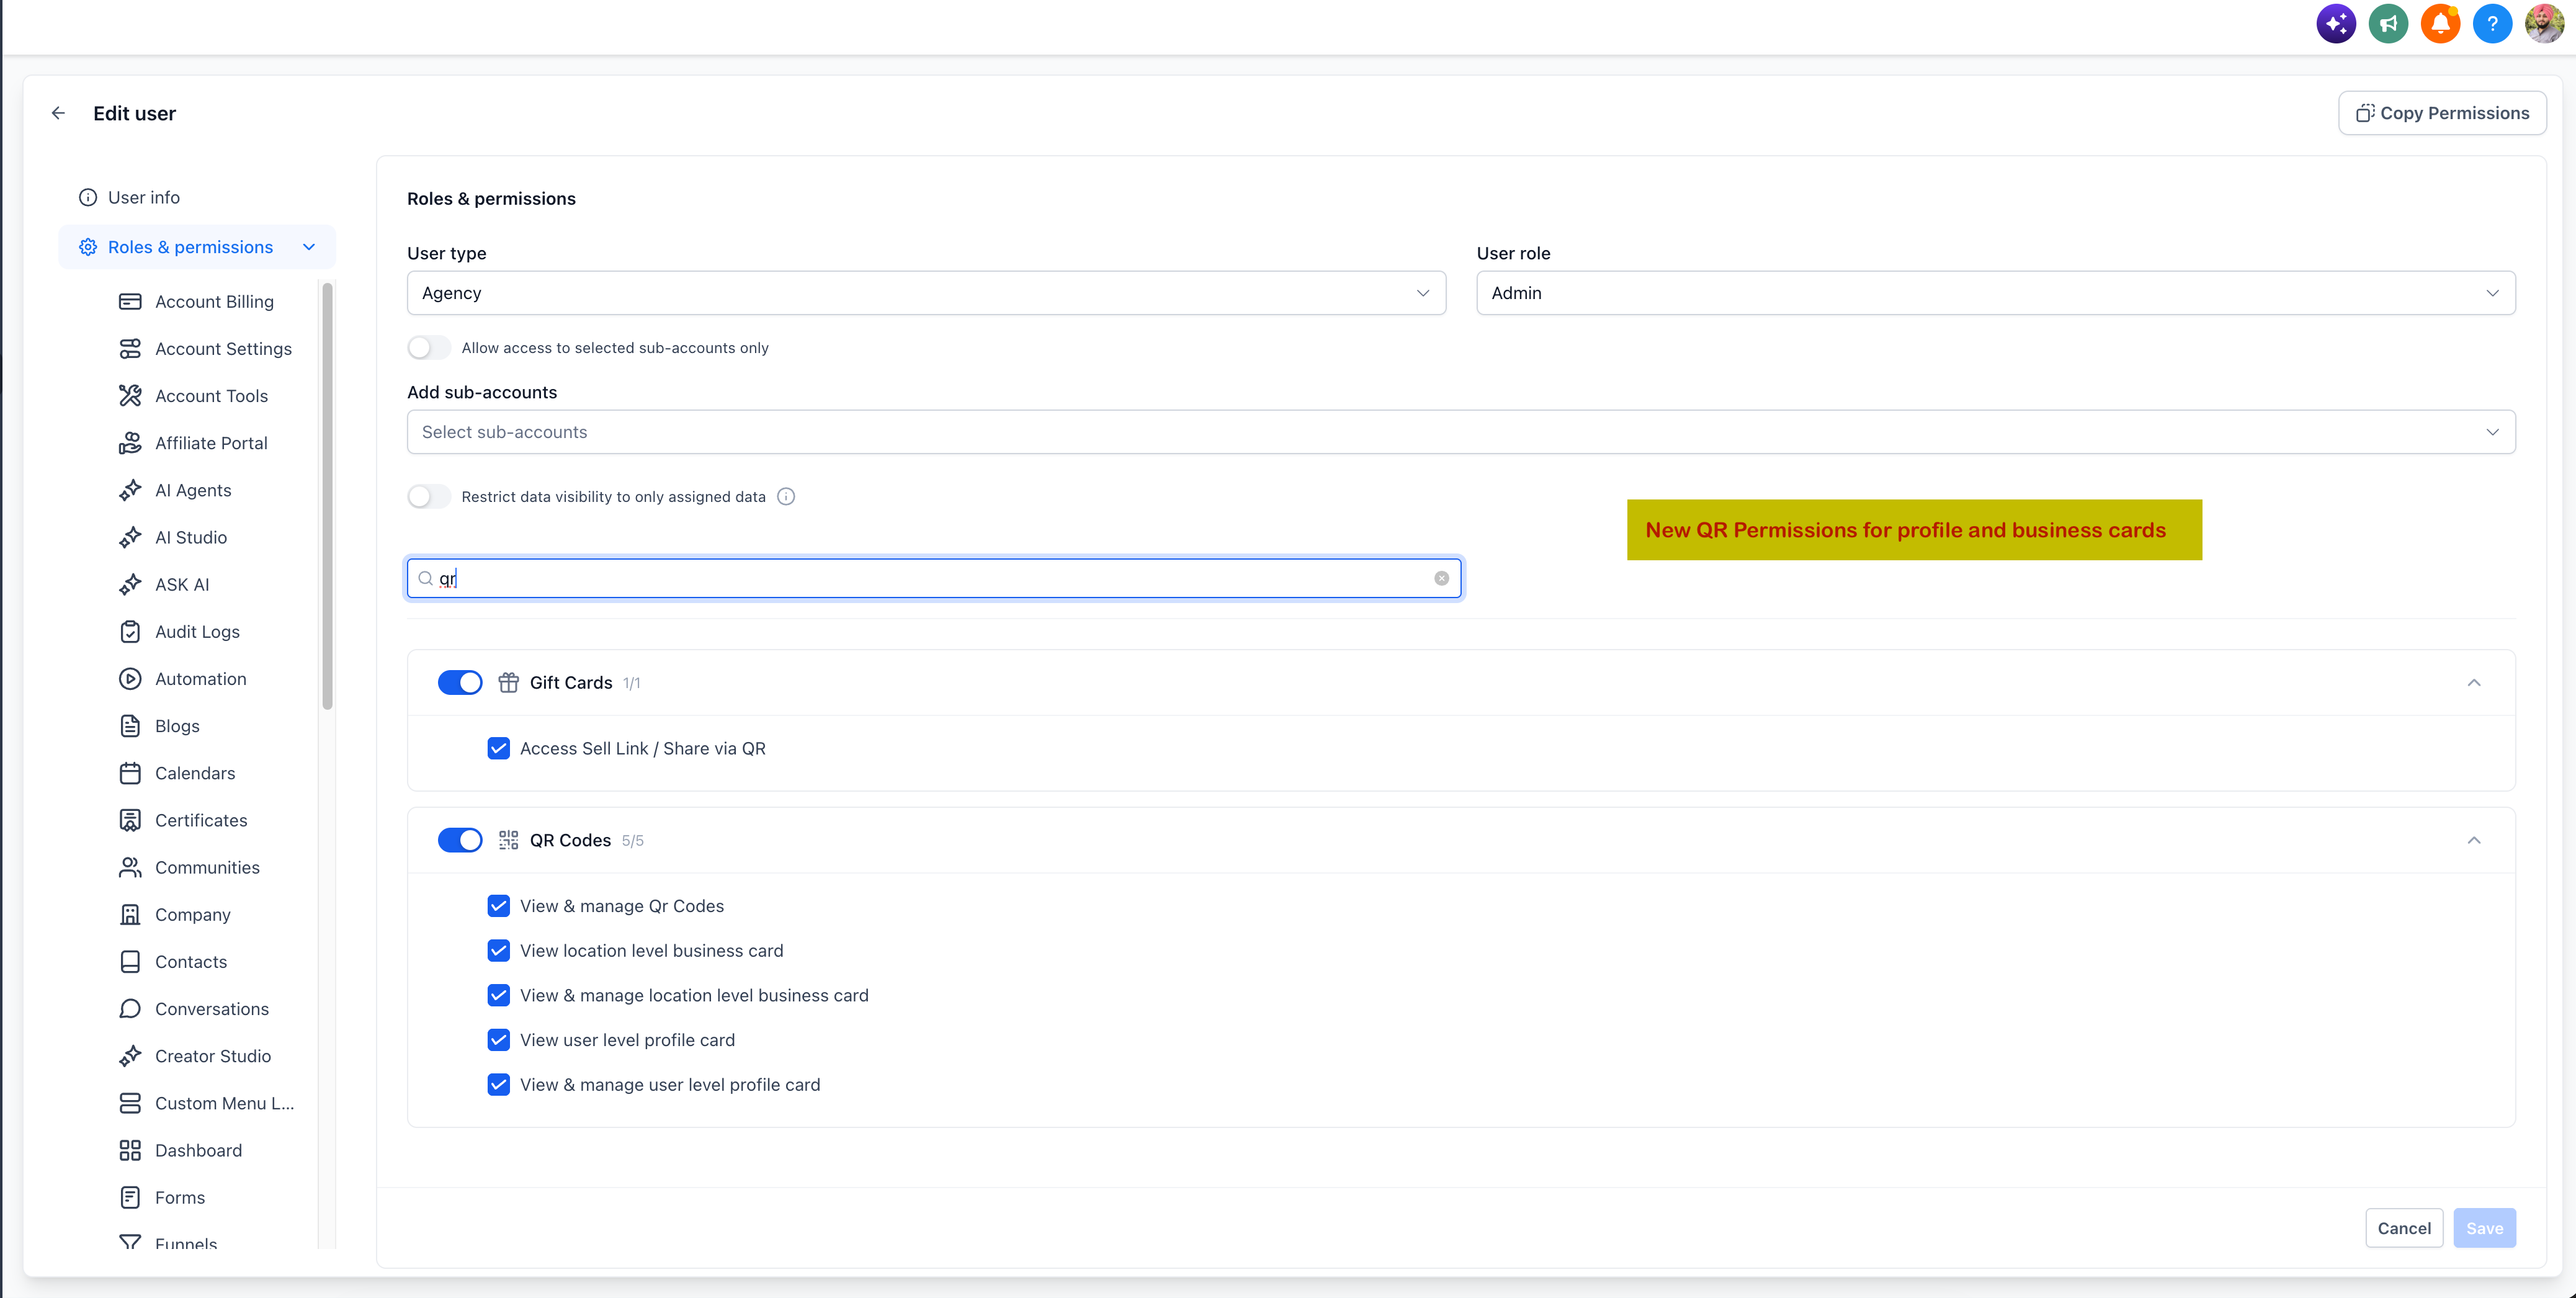Click the permissions search field

934,578
